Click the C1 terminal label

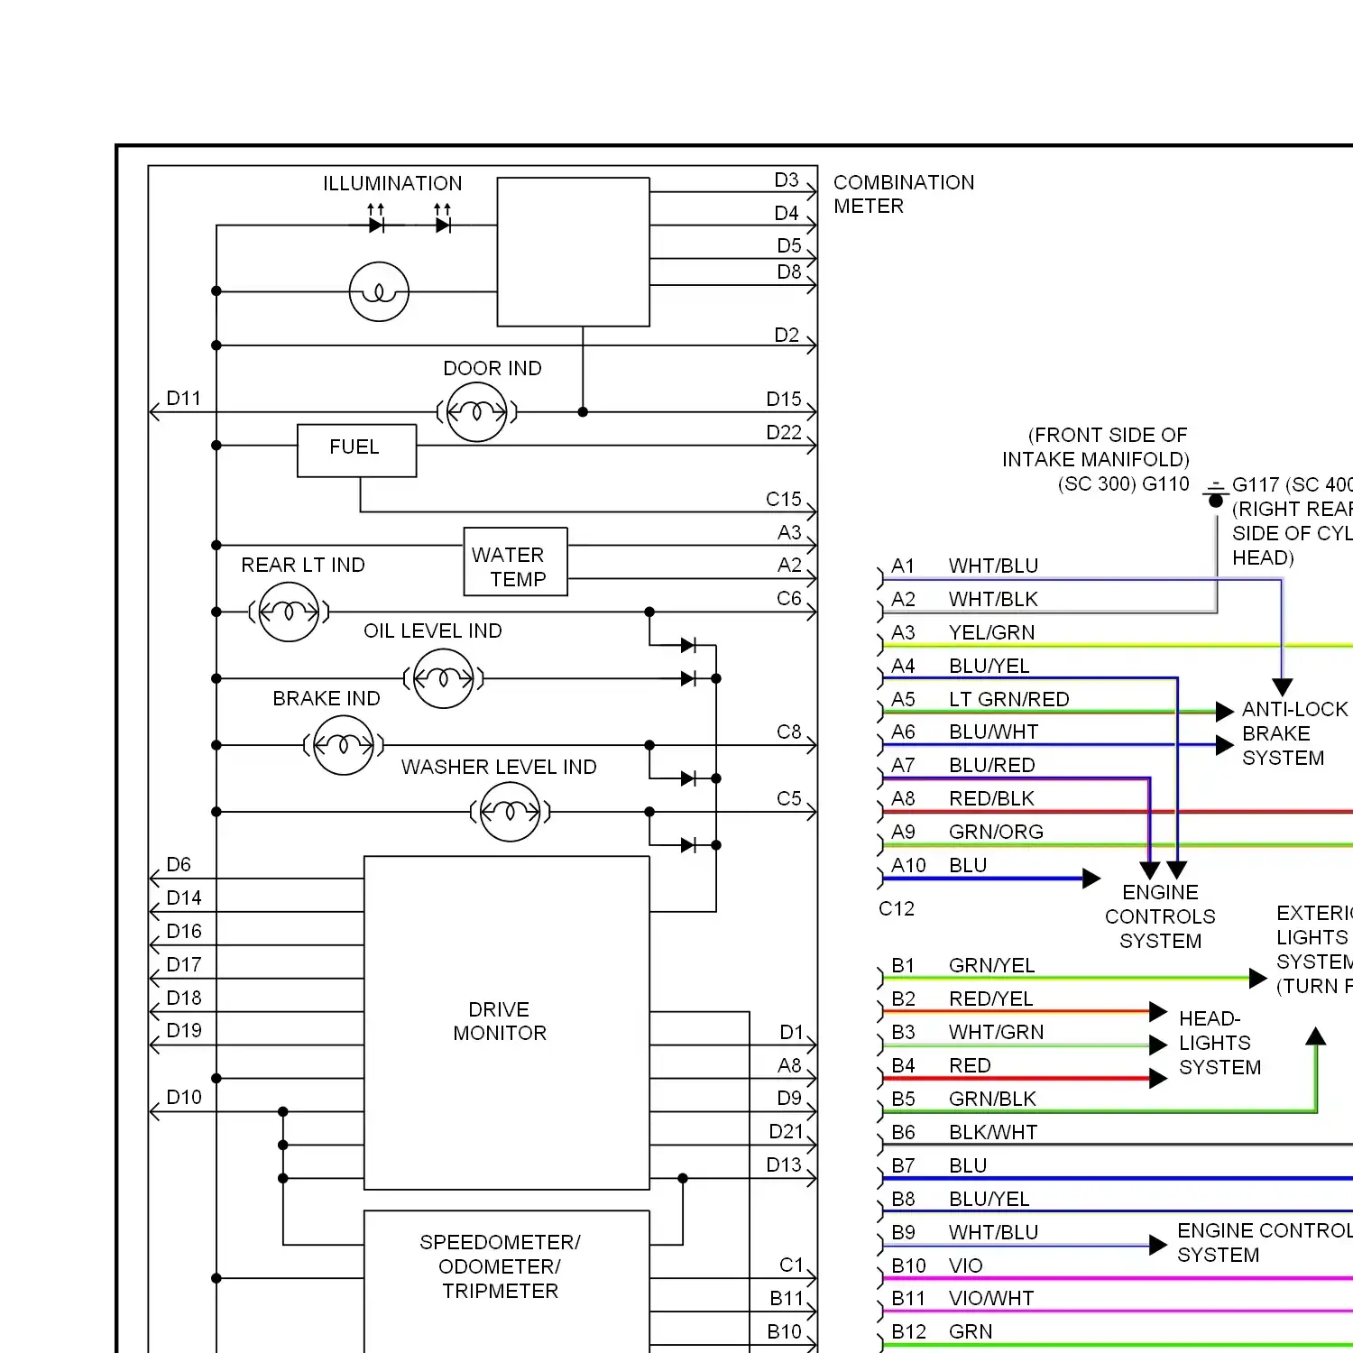(791, 1266)
